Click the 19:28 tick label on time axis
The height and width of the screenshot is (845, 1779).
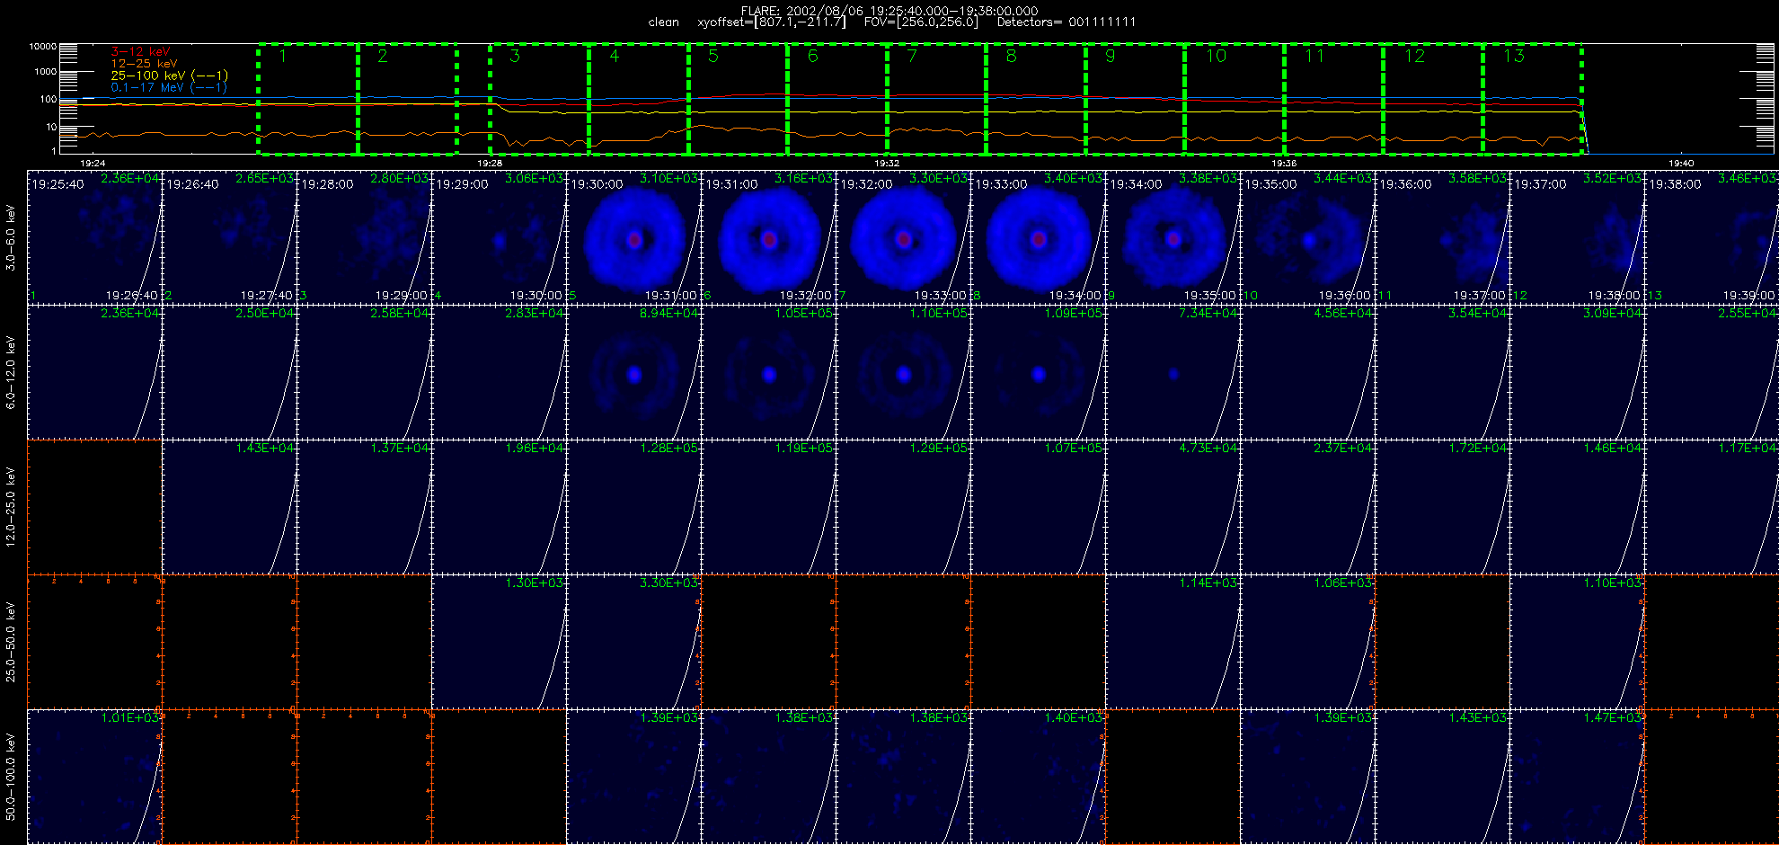point(490,164)
